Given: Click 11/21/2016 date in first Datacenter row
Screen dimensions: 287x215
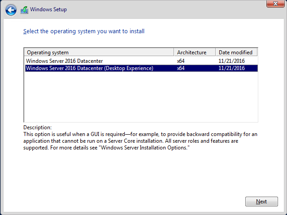Looking at the screenshot, I should click(x=231, y=61).
